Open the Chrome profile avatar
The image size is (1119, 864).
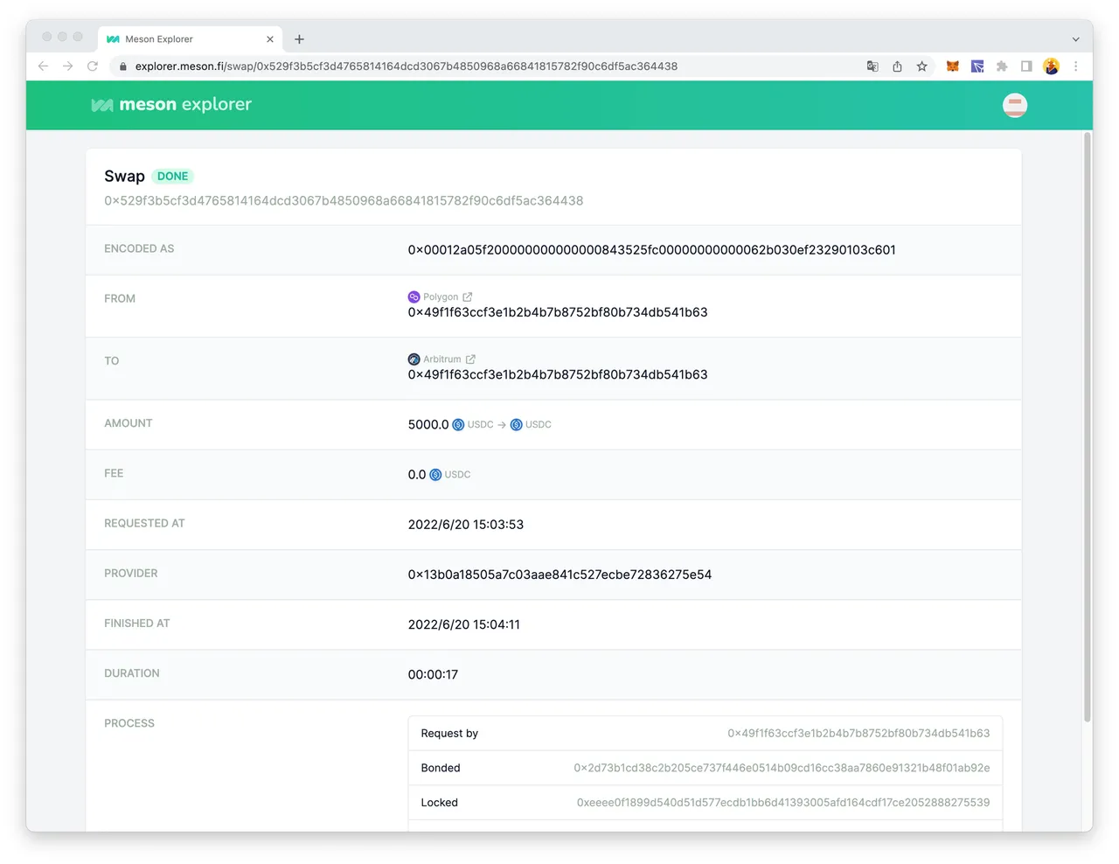tap(1051, 66)
